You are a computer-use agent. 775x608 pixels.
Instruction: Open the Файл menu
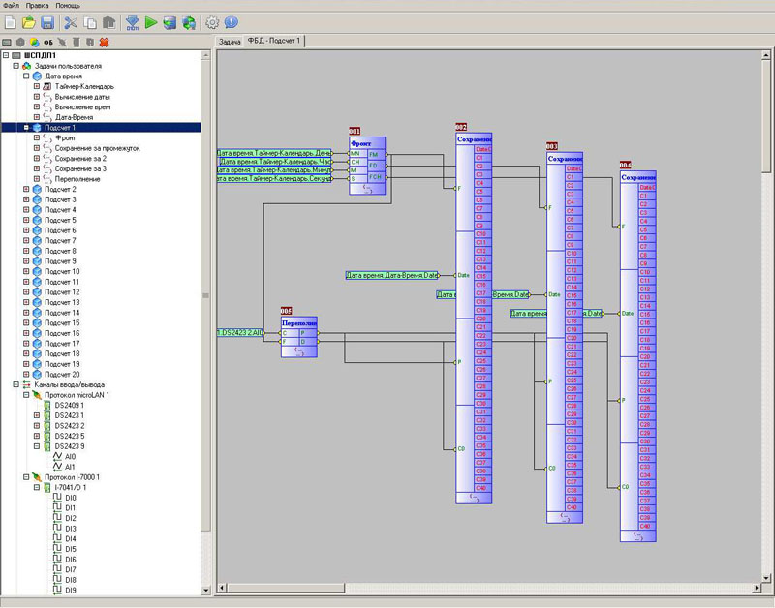[x=12, y=6]
